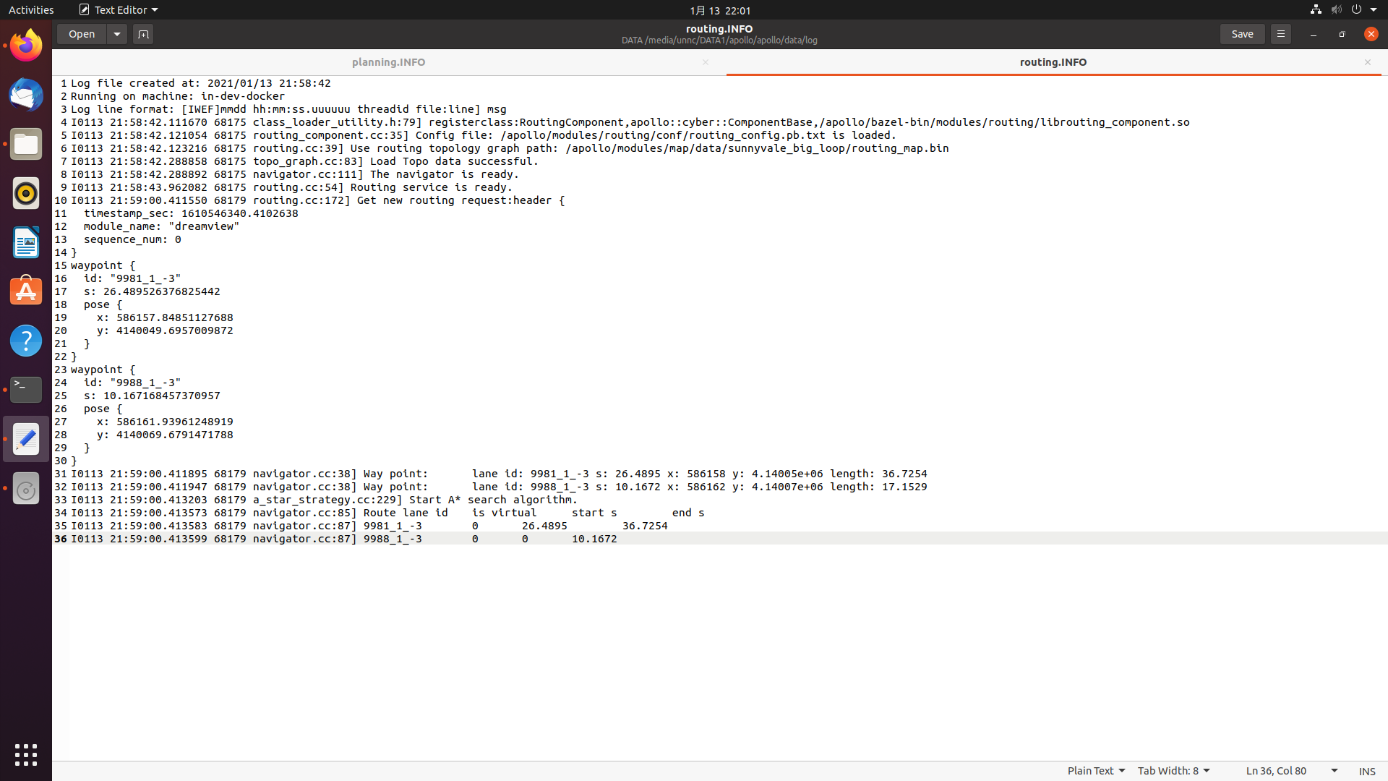The width and height of the screenshot is (1388, 781).
Task: Switch to the planning.INFO tab
Action: coord(388,62)
